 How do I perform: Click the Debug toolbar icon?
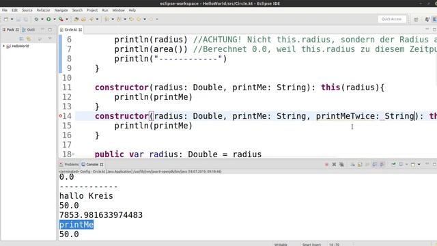[36, 19]
